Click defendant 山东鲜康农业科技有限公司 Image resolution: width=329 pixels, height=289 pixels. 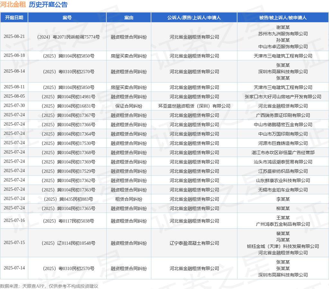(283, 180)
